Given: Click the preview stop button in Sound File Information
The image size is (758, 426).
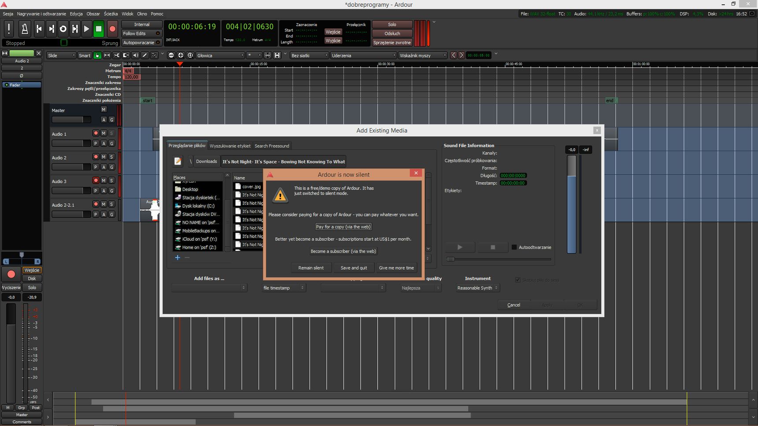Looking at the screenshot, I should pyautogui.click(x=493, y=247).
